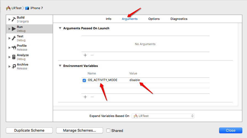Collapse the Arguments Passed On Launch section
Image resolution: width=247 pixels, height=138 pixels.
click(60, 28)
